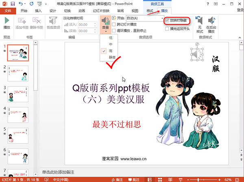Click the 淡出 fade-out time field
This screenshot has height=182, width=244.
tap(86, 31)
